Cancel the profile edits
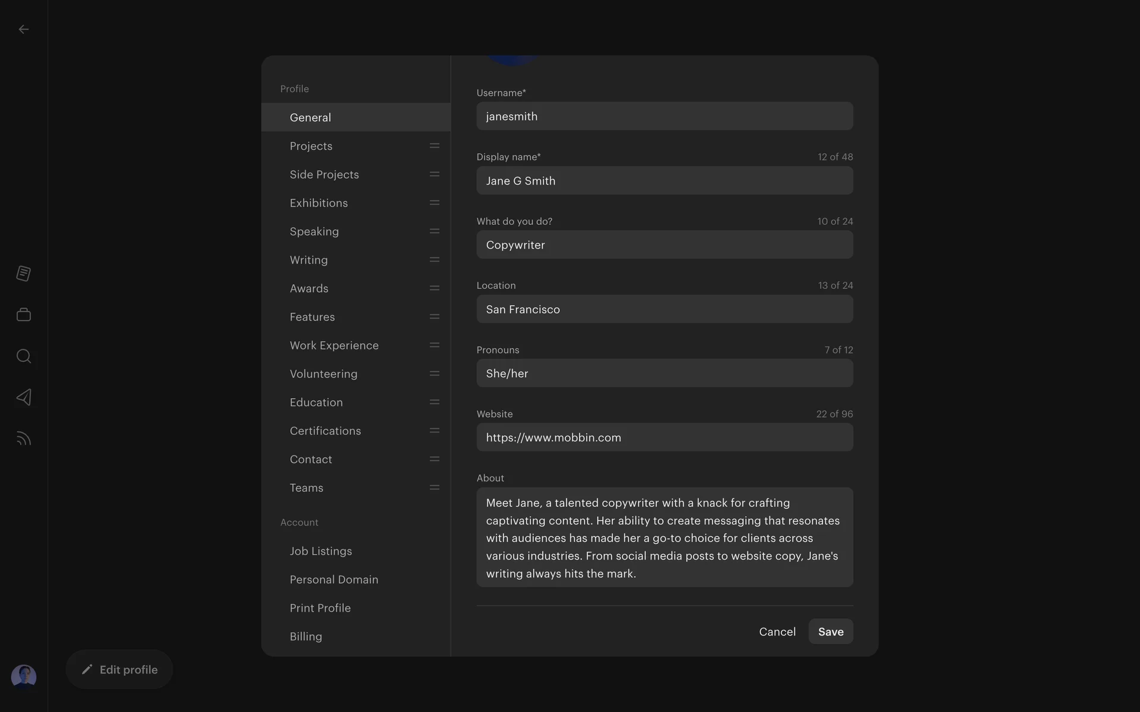Image resolution: width=1140 pixels, height=712 pixels. point(777,632)
